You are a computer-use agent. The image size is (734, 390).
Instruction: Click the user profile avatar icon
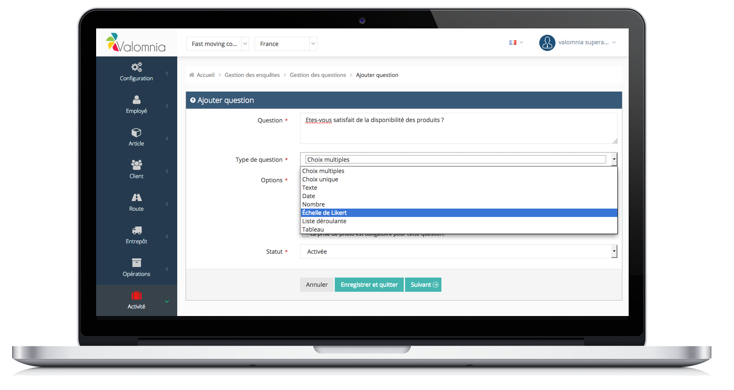(x=547, y=43)
